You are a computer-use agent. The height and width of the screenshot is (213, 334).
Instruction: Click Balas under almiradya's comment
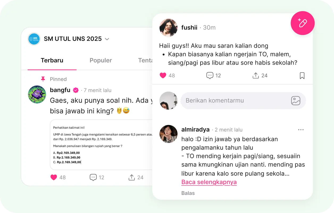point(188,193)
